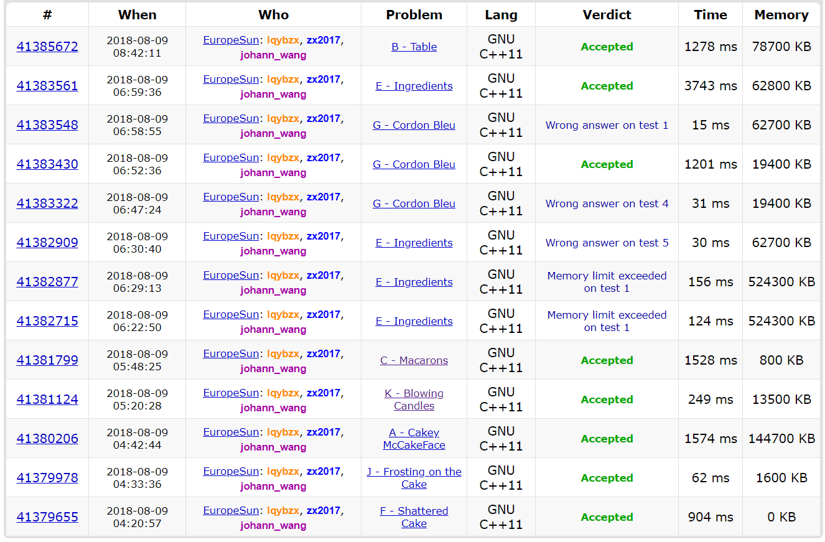Image resolution: width=825 pixels, height=542 pixels.
Task: Open E - Ingredients in submission 41382909 row
Action: pyautogui.click(x=414, y=243)
